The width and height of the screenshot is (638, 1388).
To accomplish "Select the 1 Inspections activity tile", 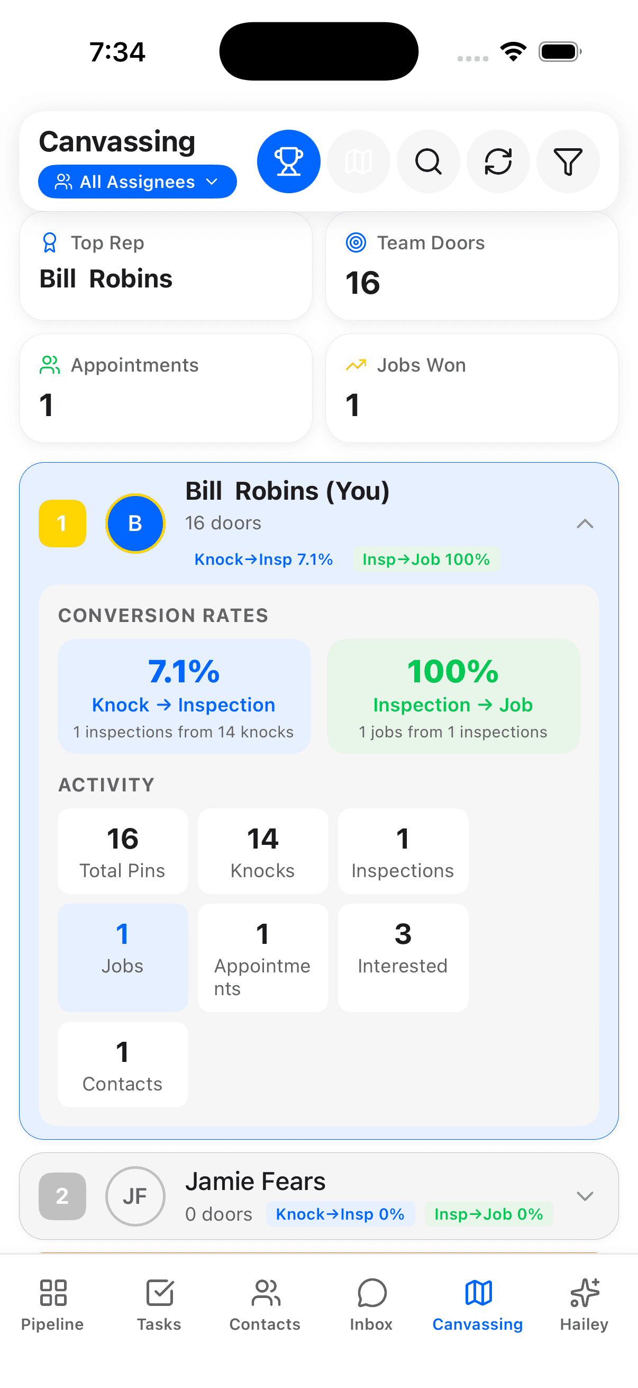I will point(403,851).
